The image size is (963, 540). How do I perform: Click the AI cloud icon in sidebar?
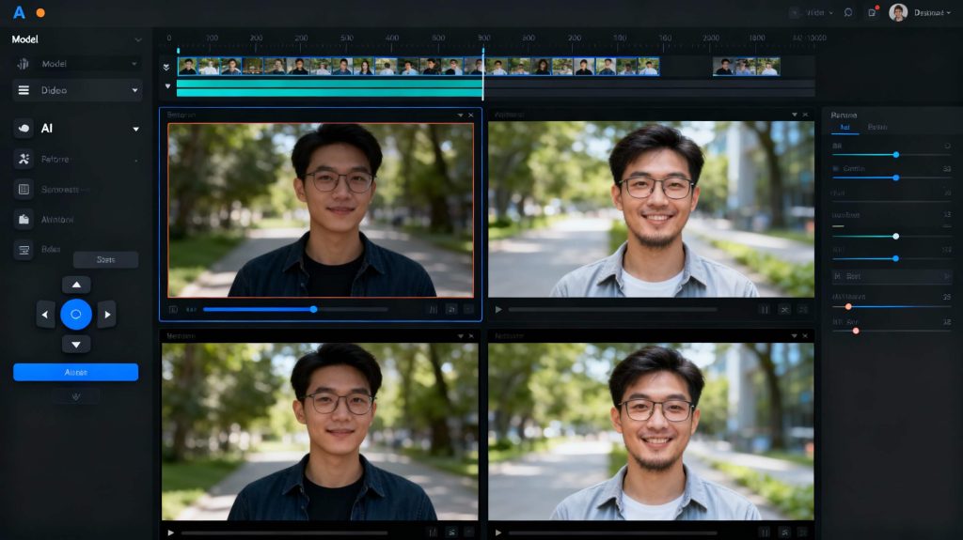click(24, 128)
